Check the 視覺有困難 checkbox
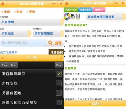The image size is (126, 109). (59, 93)
